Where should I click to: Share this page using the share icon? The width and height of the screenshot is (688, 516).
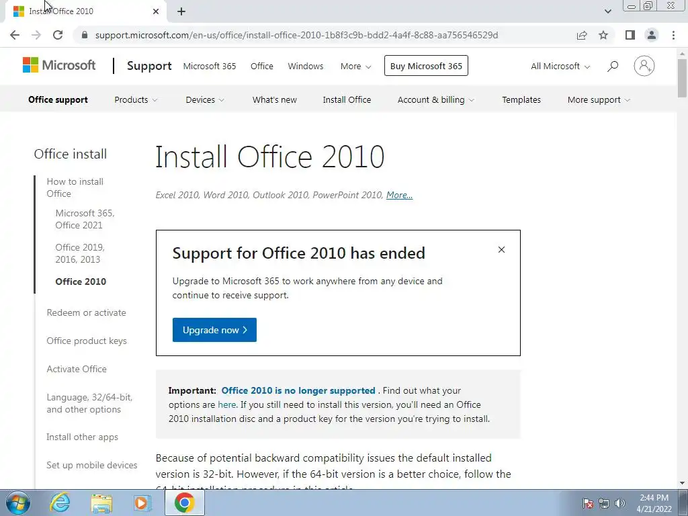click(x=582, y=35)
